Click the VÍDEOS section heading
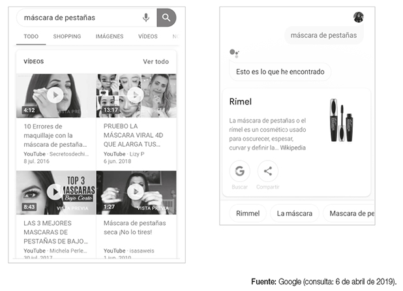The image size is (403, 291). pyautogui.click(x=34, y=62)
